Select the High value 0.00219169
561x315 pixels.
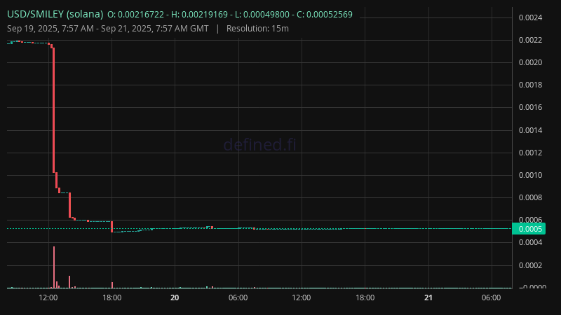[x=204, y=15]
